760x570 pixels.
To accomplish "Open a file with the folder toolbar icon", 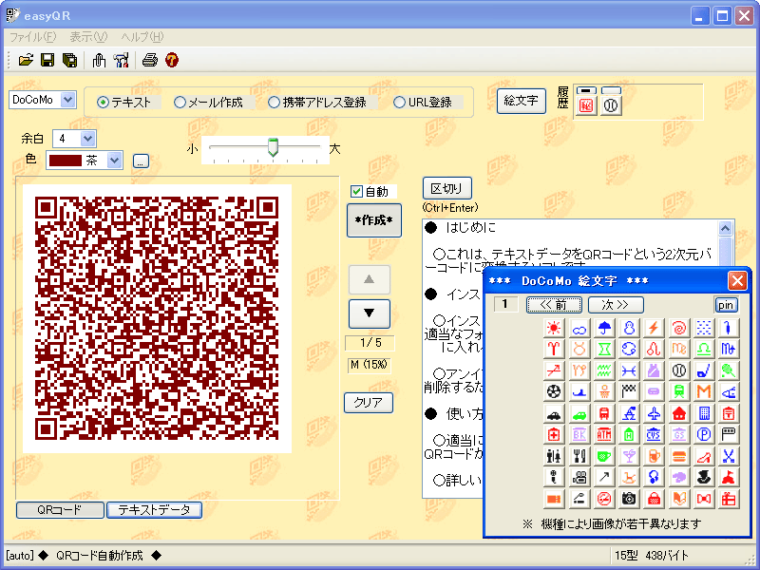I will [x=26, y=60].
